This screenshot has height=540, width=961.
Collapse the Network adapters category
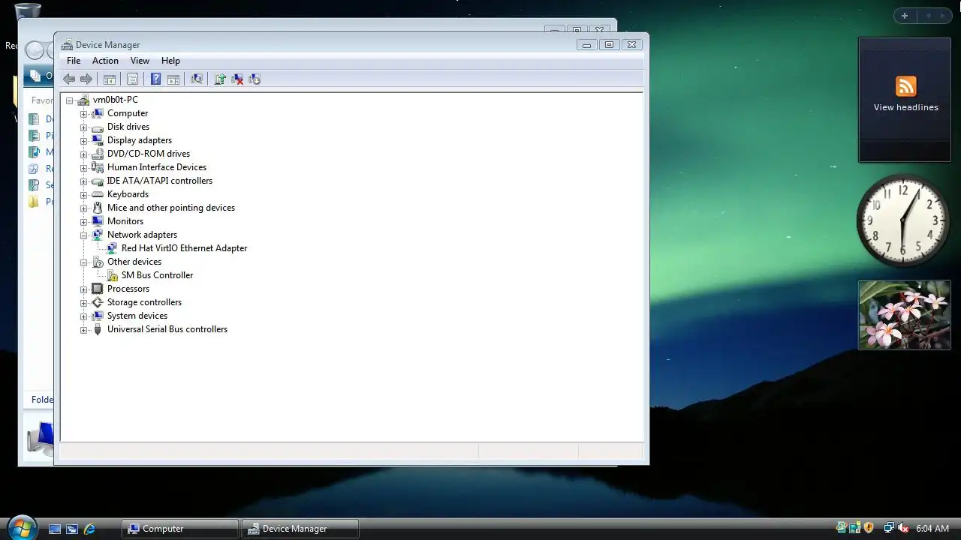click(x=84, y=235)
